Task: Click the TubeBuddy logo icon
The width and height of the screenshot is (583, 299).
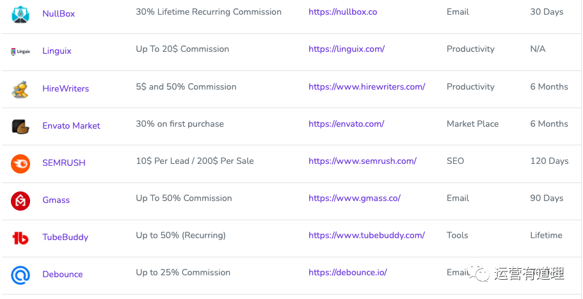Action: pos(20,238)
